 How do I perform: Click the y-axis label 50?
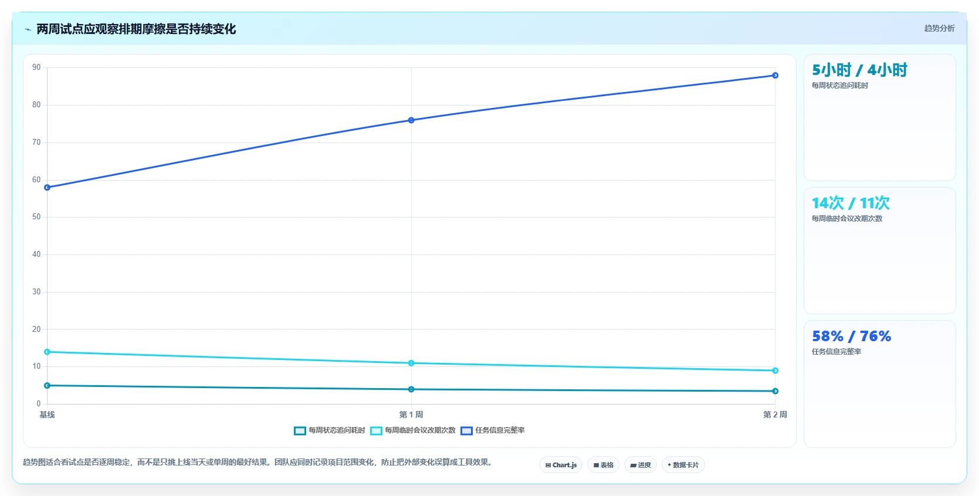coord(36,217)
